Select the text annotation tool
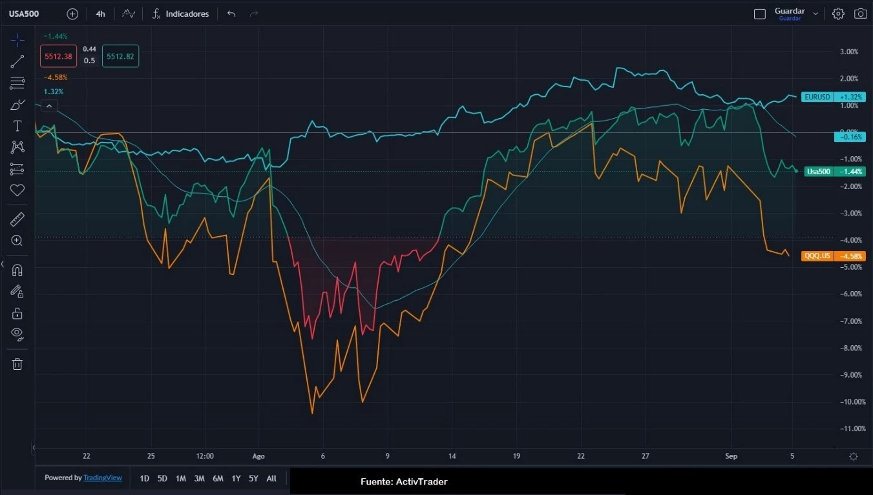 (x=17, y=126)
